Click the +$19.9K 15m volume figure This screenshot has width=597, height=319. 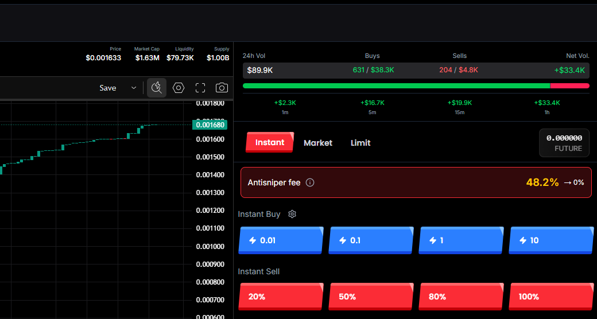tap(460, 103)
